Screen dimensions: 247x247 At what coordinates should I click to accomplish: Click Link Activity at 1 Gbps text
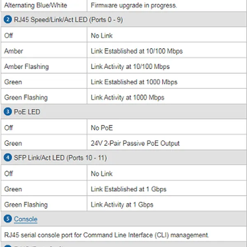tap(122, 205)
